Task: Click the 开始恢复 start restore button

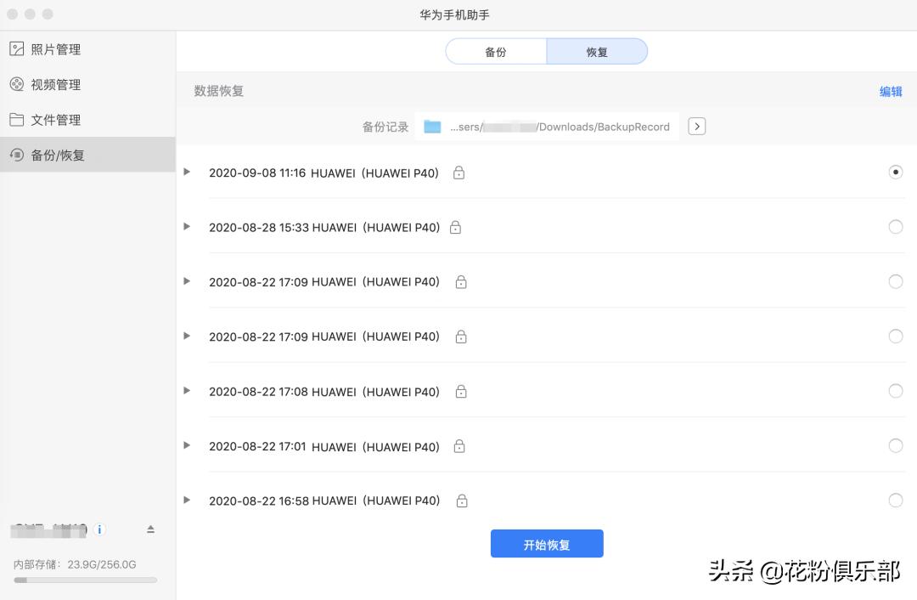Action: [x=547, y=543]
